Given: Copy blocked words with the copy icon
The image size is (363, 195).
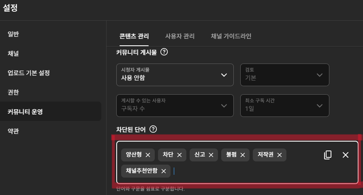Looking at the screenshot, I should coord(328,155).
